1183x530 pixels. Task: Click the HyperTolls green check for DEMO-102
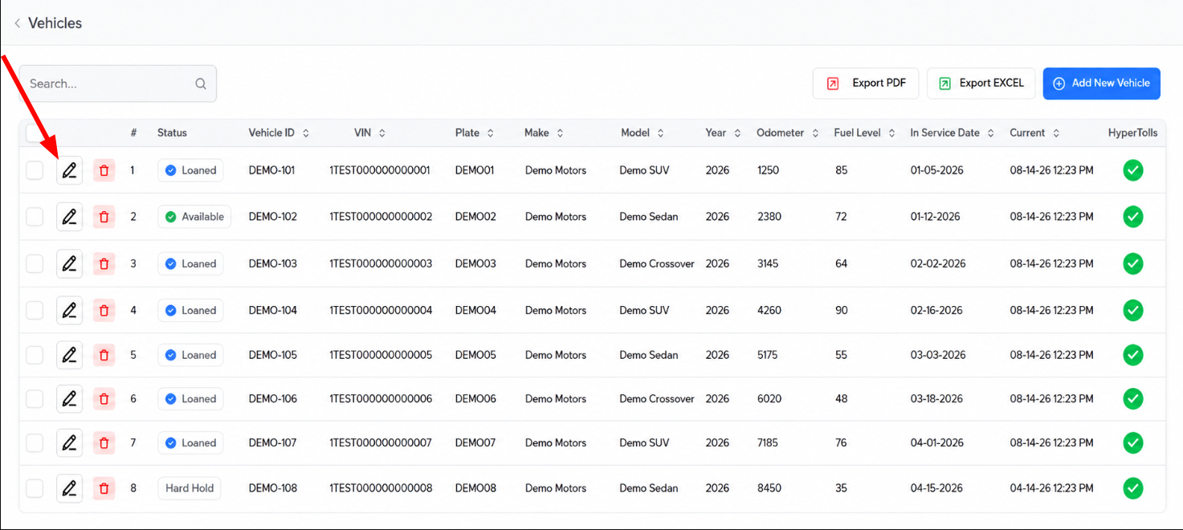click(x=1133, y=217)
